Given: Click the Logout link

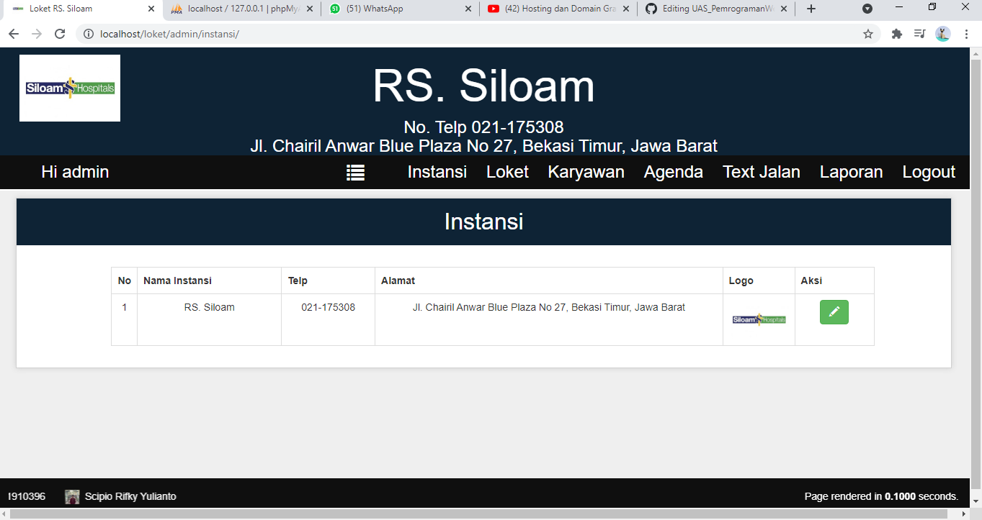Looking at the screenshot, I should coord(929,172).
